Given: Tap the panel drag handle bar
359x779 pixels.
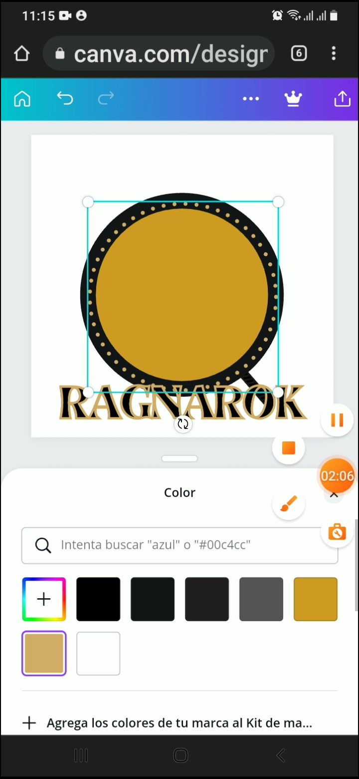Looking at the screenshot, I should [179, 458].
